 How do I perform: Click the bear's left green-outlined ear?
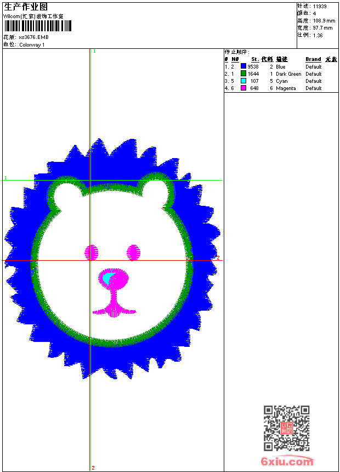click(67, 193)
